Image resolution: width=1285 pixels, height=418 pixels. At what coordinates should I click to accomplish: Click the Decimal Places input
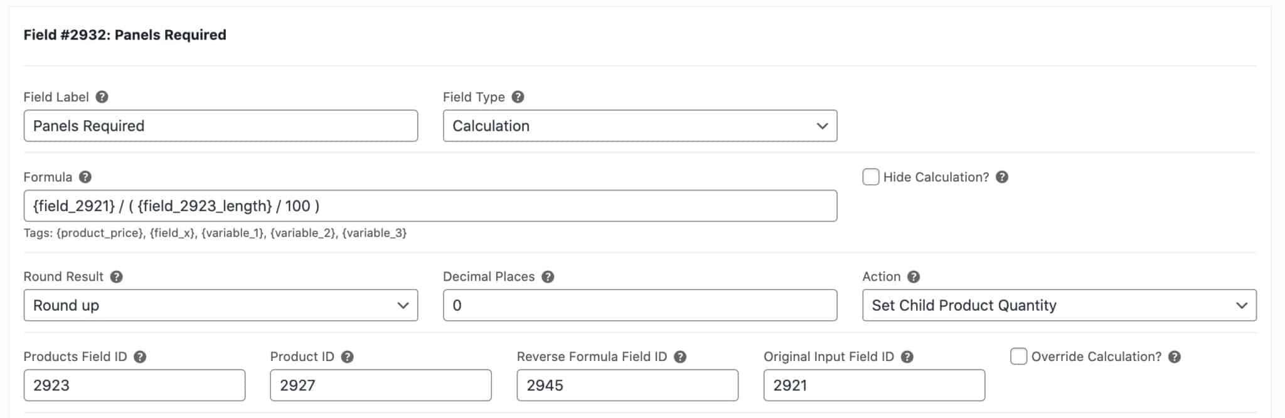tap(640, 305)
